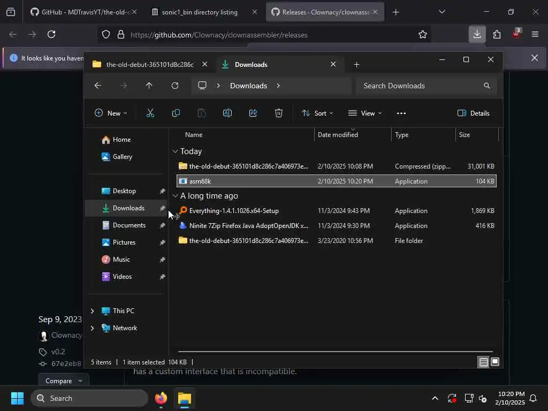The image size is (548, 411).
Task: Open Desktop in the navigation pane
Action: (126, 191)
